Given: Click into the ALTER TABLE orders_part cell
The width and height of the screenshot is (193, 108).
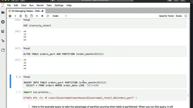Looking at the screenshot, I should [x=104, y=51].
